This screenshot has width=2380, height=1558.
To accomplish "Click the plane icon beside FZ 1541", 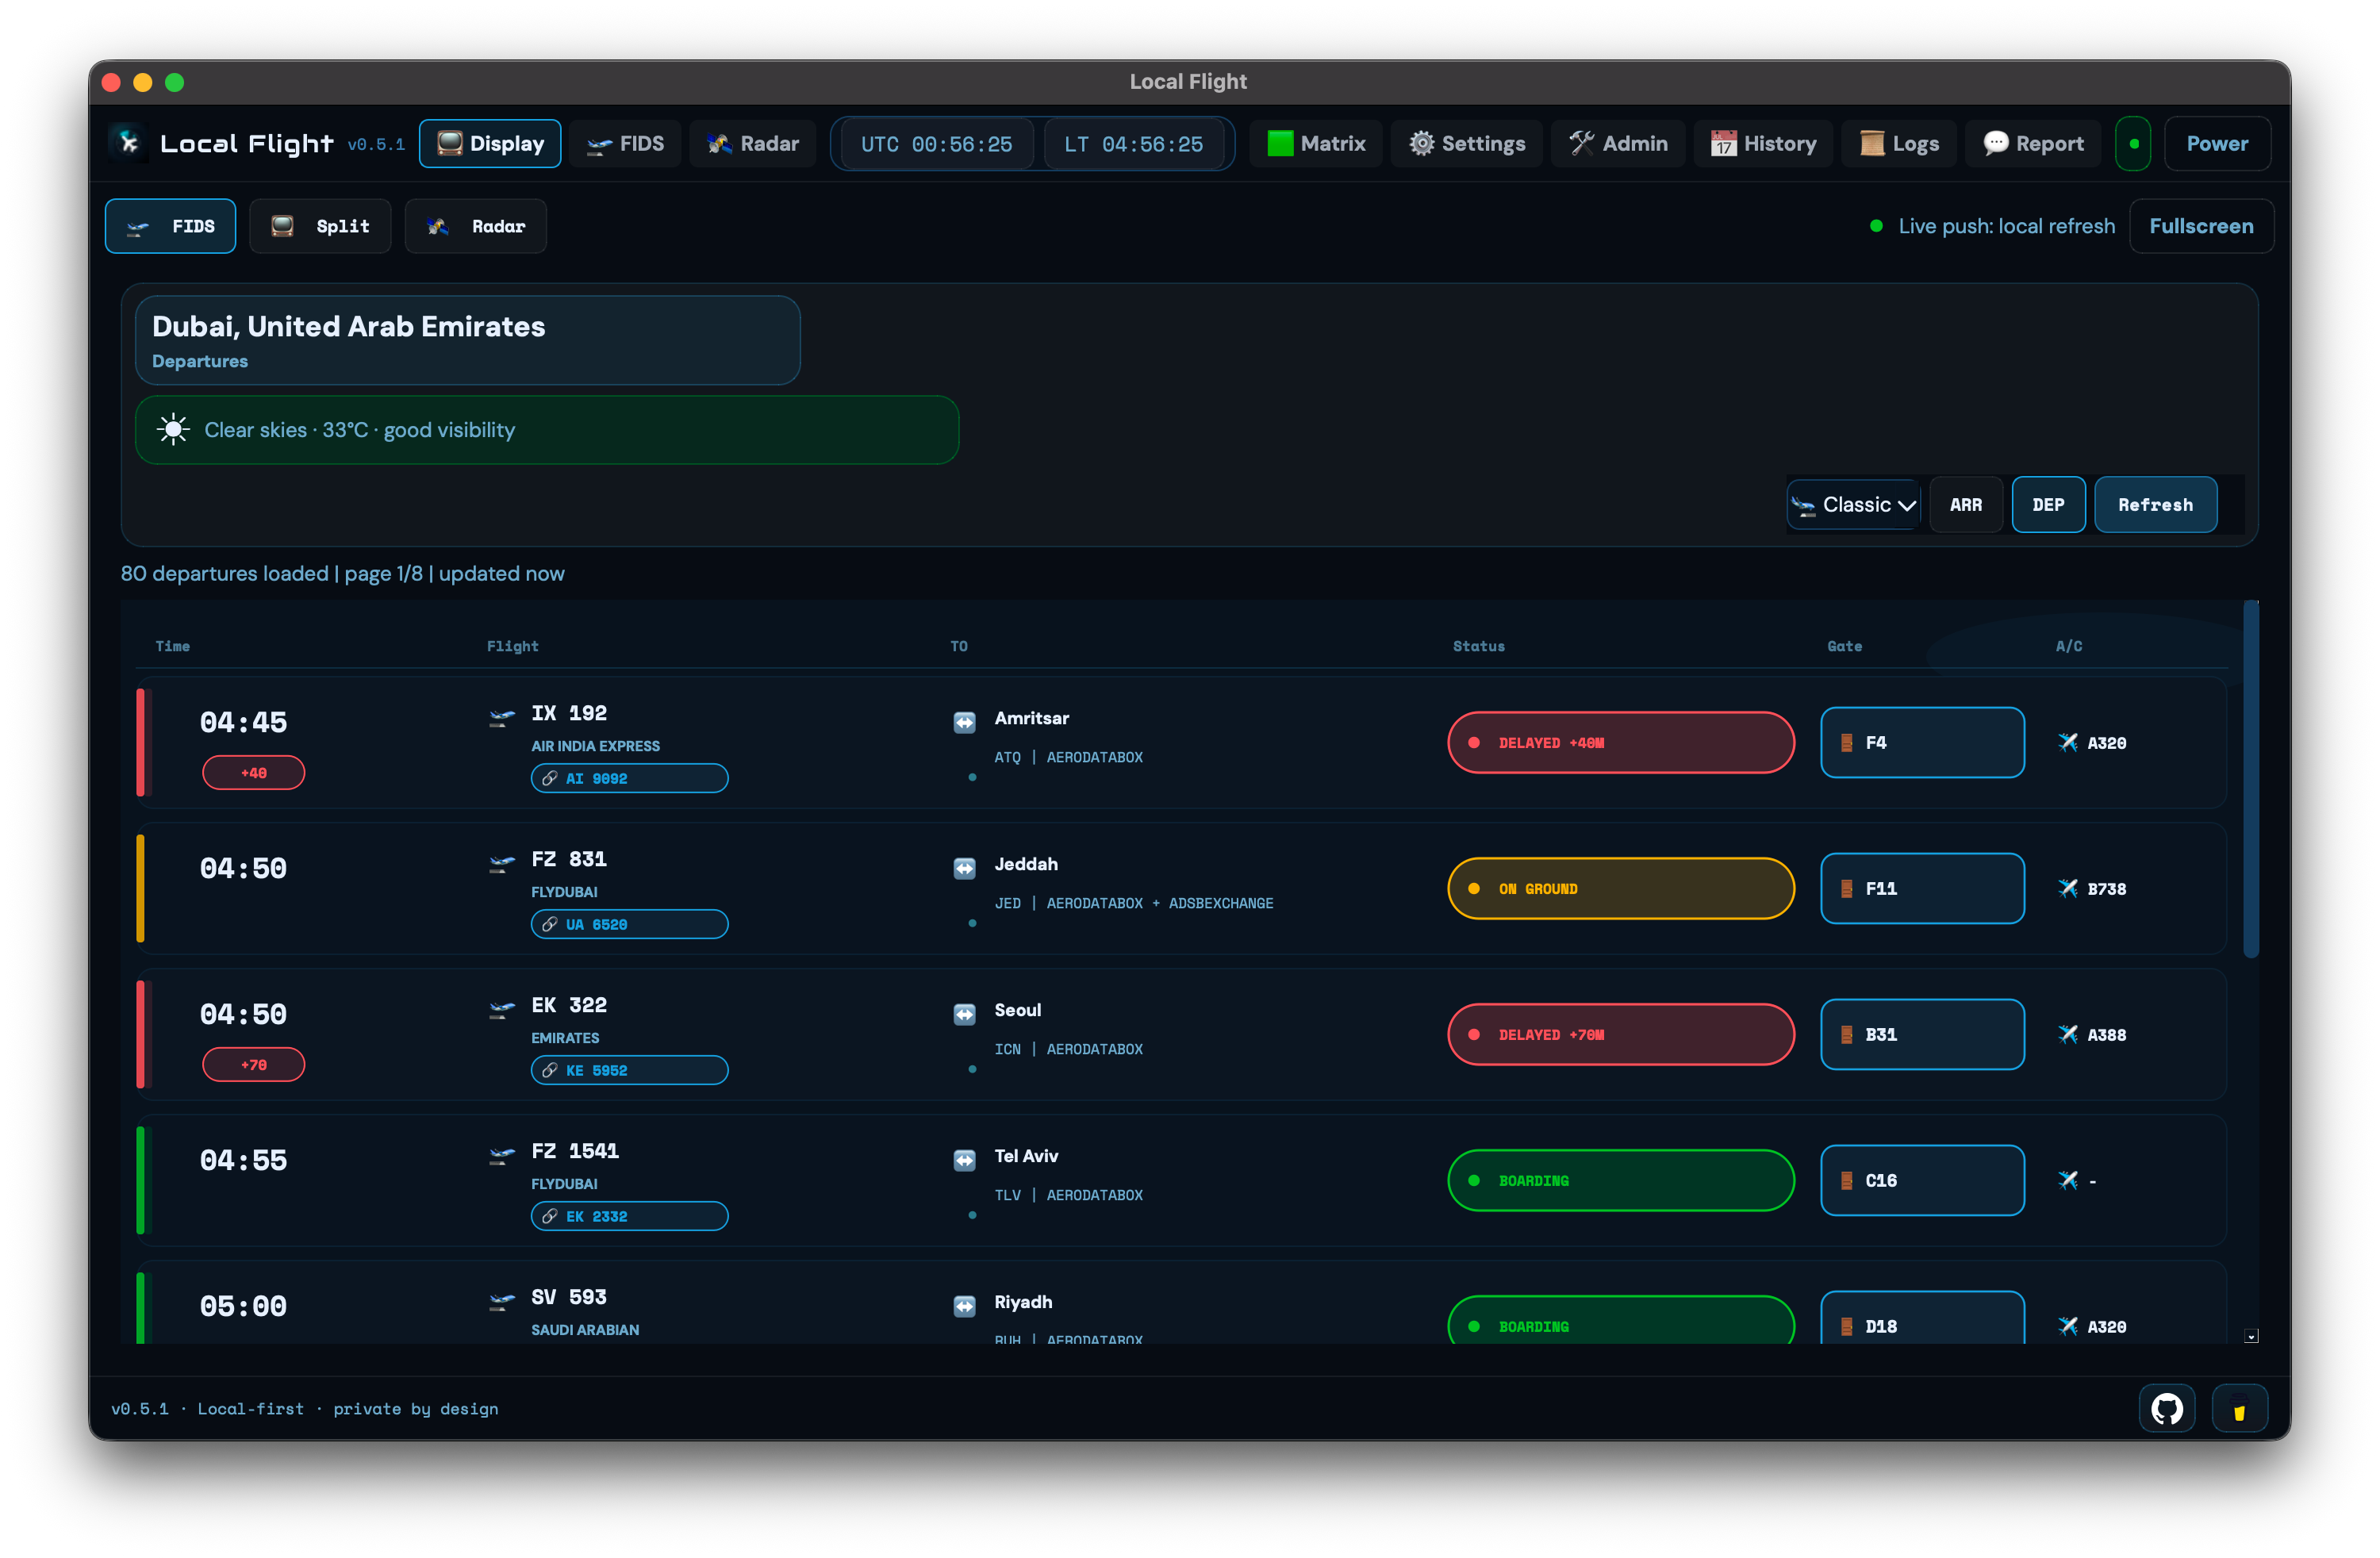I will pyautogui.click(x=502, y=1155).
